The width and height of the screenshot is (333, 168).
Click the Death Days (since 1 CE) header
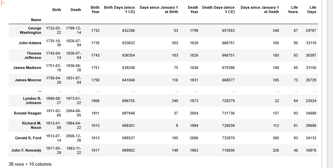pyautogui.click(x=218, y=9)
